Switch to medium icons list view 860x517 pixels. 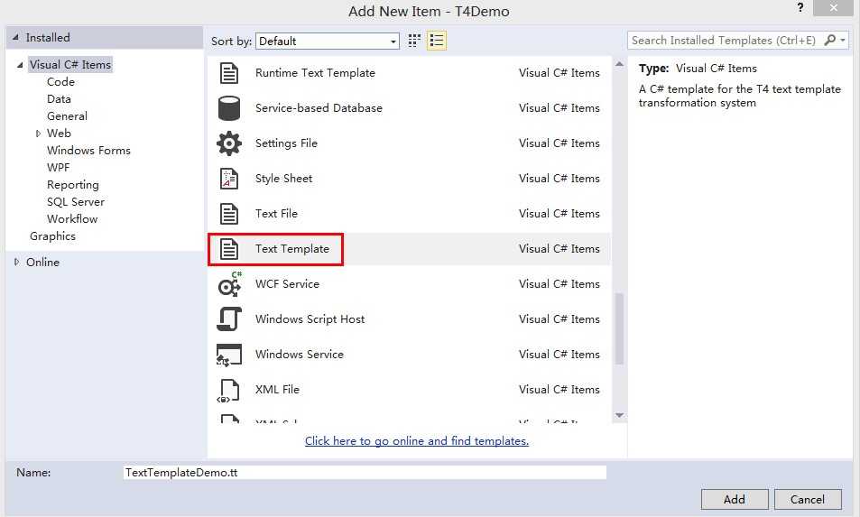coord(437,41)
